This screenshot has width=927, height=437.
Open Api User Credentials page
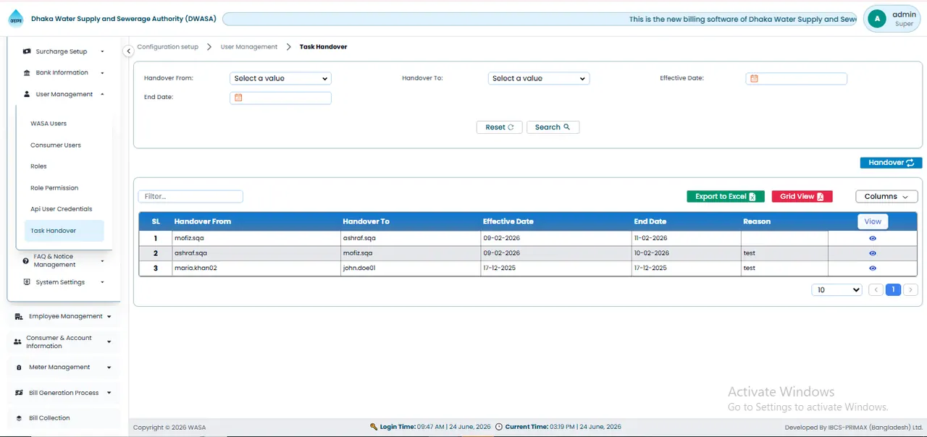pos(62,209)
